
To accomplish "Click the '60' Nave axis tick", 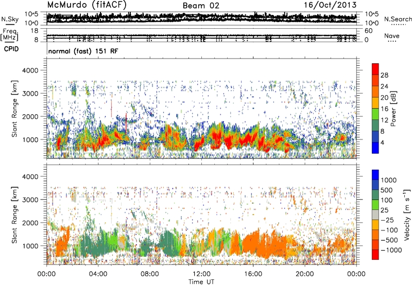I will point(368,31).
